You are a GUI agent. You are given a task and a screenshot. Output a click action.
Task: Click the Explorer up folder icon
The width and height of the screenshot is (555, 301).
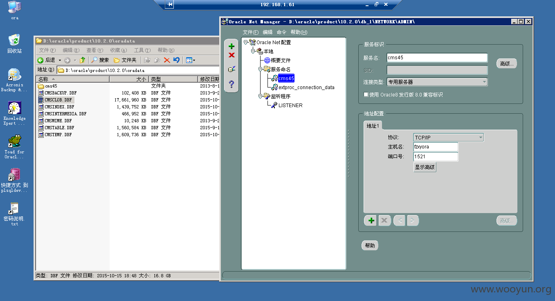[83, 60]
